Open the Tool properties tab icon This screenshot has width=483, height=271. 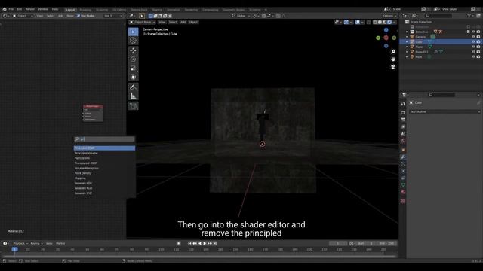coord(403,104)
